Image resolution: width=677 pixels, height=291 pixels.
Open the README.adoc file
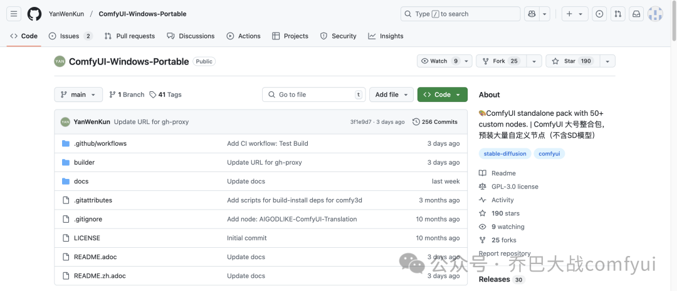95,257
